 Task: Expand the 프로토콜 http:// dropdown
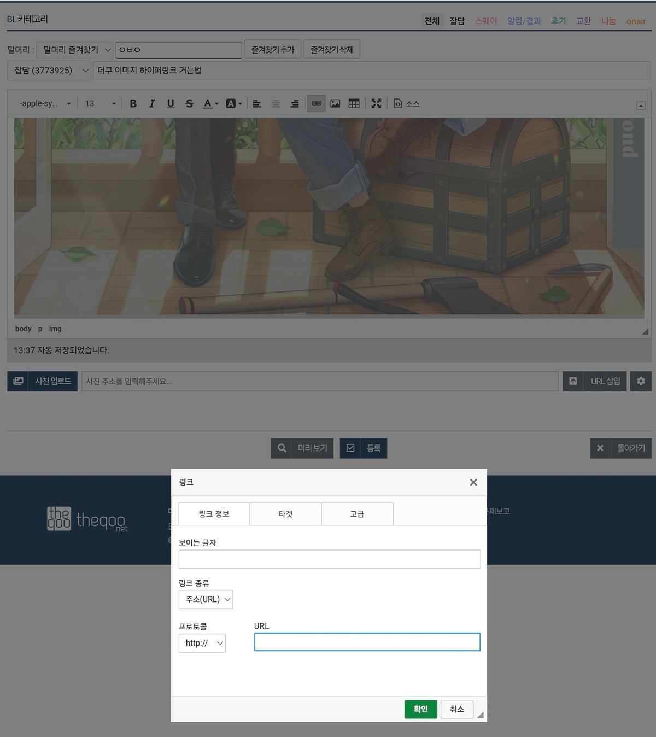(x=202, y=643)
